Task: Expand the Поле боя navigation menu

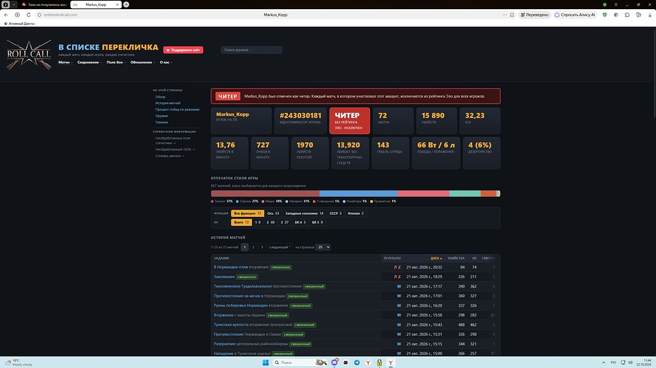Action: (116, 62)
